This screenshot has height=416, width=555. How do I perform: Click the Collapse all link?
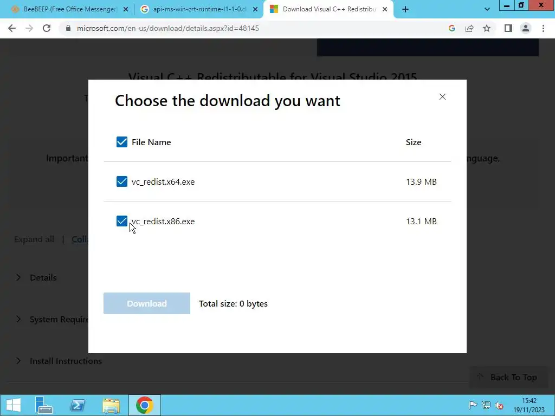point(80,239)
